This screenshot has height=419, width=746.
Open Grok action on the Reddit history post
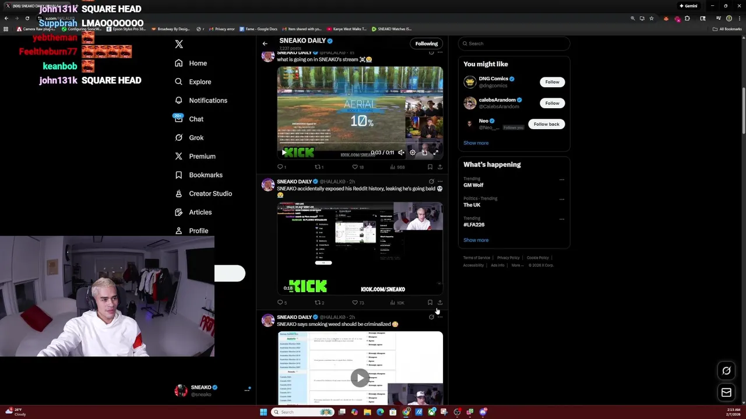click(x=431, y=182)
